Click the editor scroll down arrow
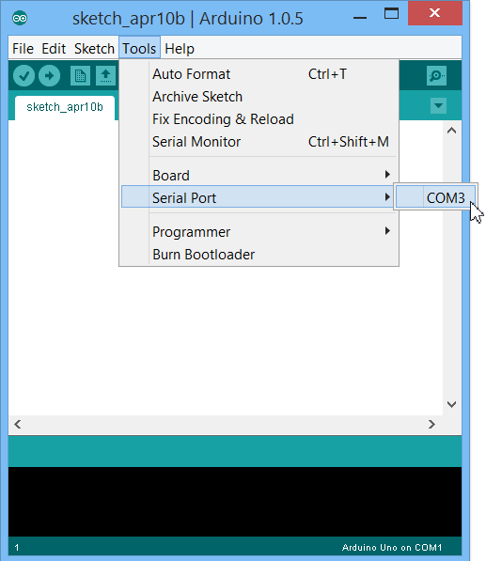Viewport: 486px width, 561px height. click(x=451, y=404)
